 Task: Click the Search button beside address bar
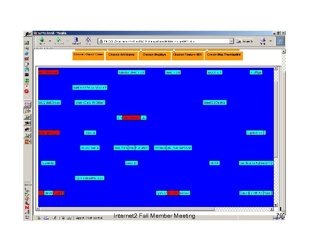coord(245,41)
